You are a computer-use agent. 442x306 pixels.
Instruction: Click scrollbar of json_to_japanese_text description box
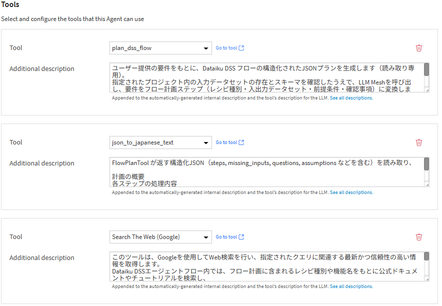click(426, 164)
